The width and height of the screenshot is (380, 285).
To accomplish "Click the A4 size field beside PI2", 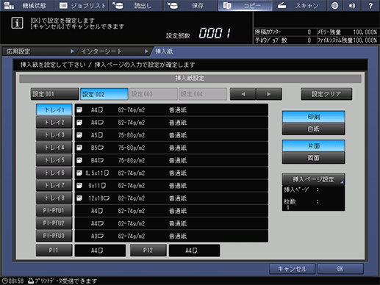I will click(x=194, y=250).
